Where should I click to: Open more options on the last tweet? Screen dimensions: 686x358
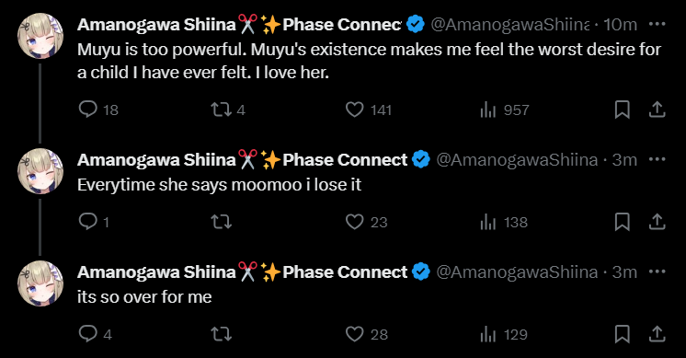(657, 271)
